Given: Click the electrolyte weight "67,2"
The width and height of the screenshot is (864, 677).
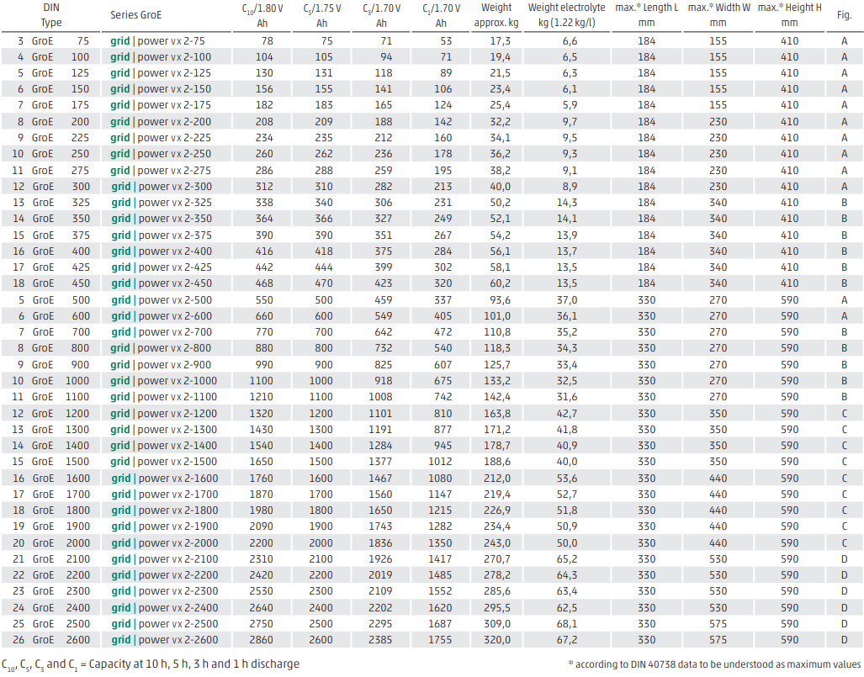Looking at the screenshot, I should click(567, 640).
